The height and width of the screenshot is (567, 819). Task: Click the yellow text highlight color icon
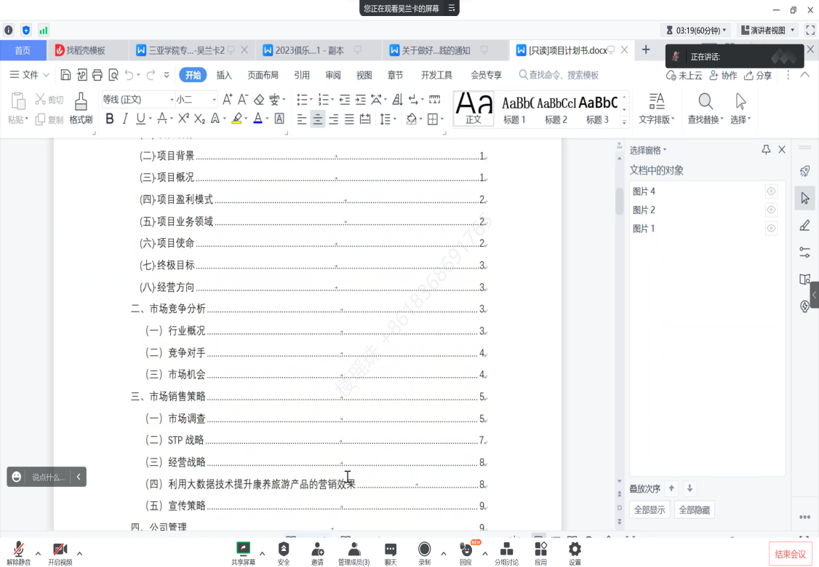[x=236, y=119]
